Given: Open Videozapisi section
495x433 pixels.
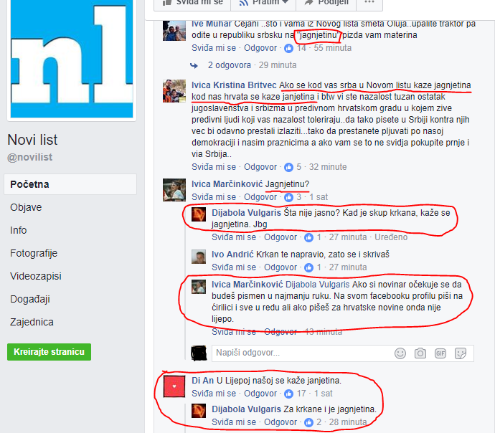Looking at the screenshot, I should click(36, 276).
